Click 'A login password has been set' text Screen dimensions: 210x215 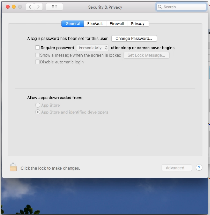coord(67,39)
